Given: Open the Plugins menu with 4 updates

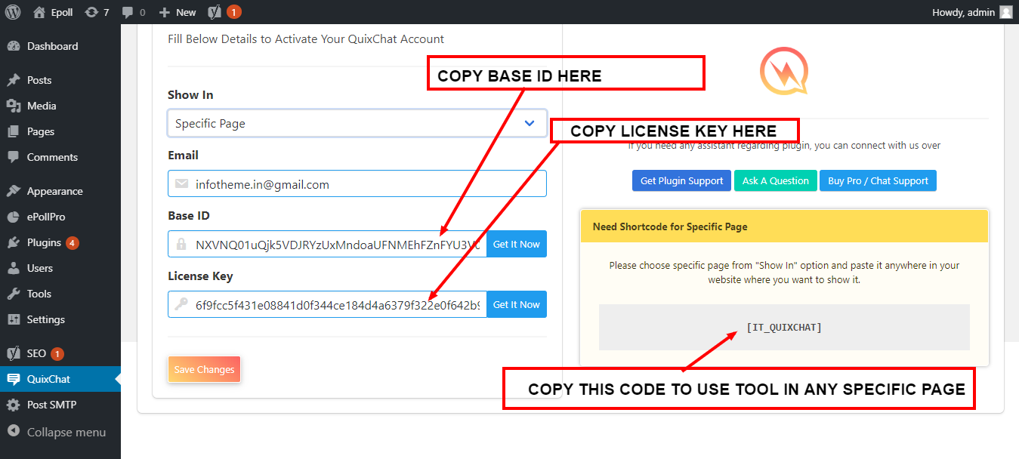Looking at the screenshot, I should 60,242.
